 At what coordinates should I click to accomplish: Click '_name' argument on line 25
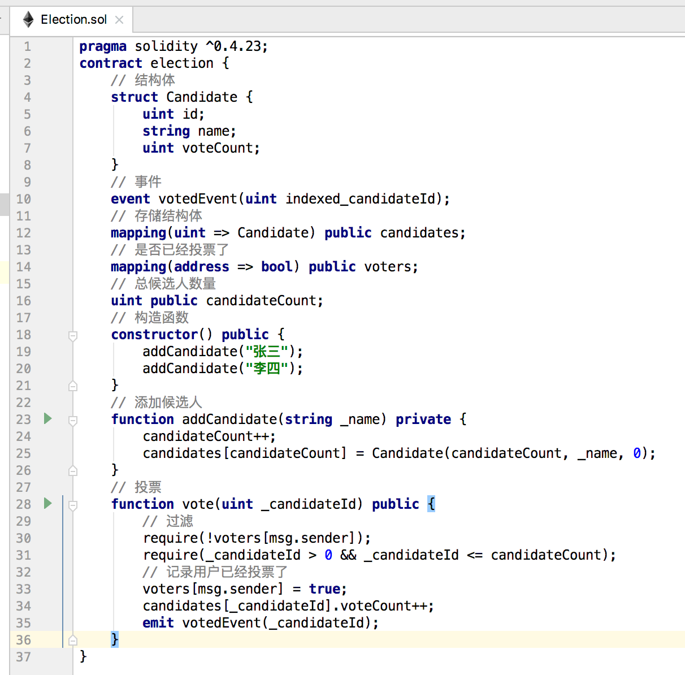pos(597,453)
